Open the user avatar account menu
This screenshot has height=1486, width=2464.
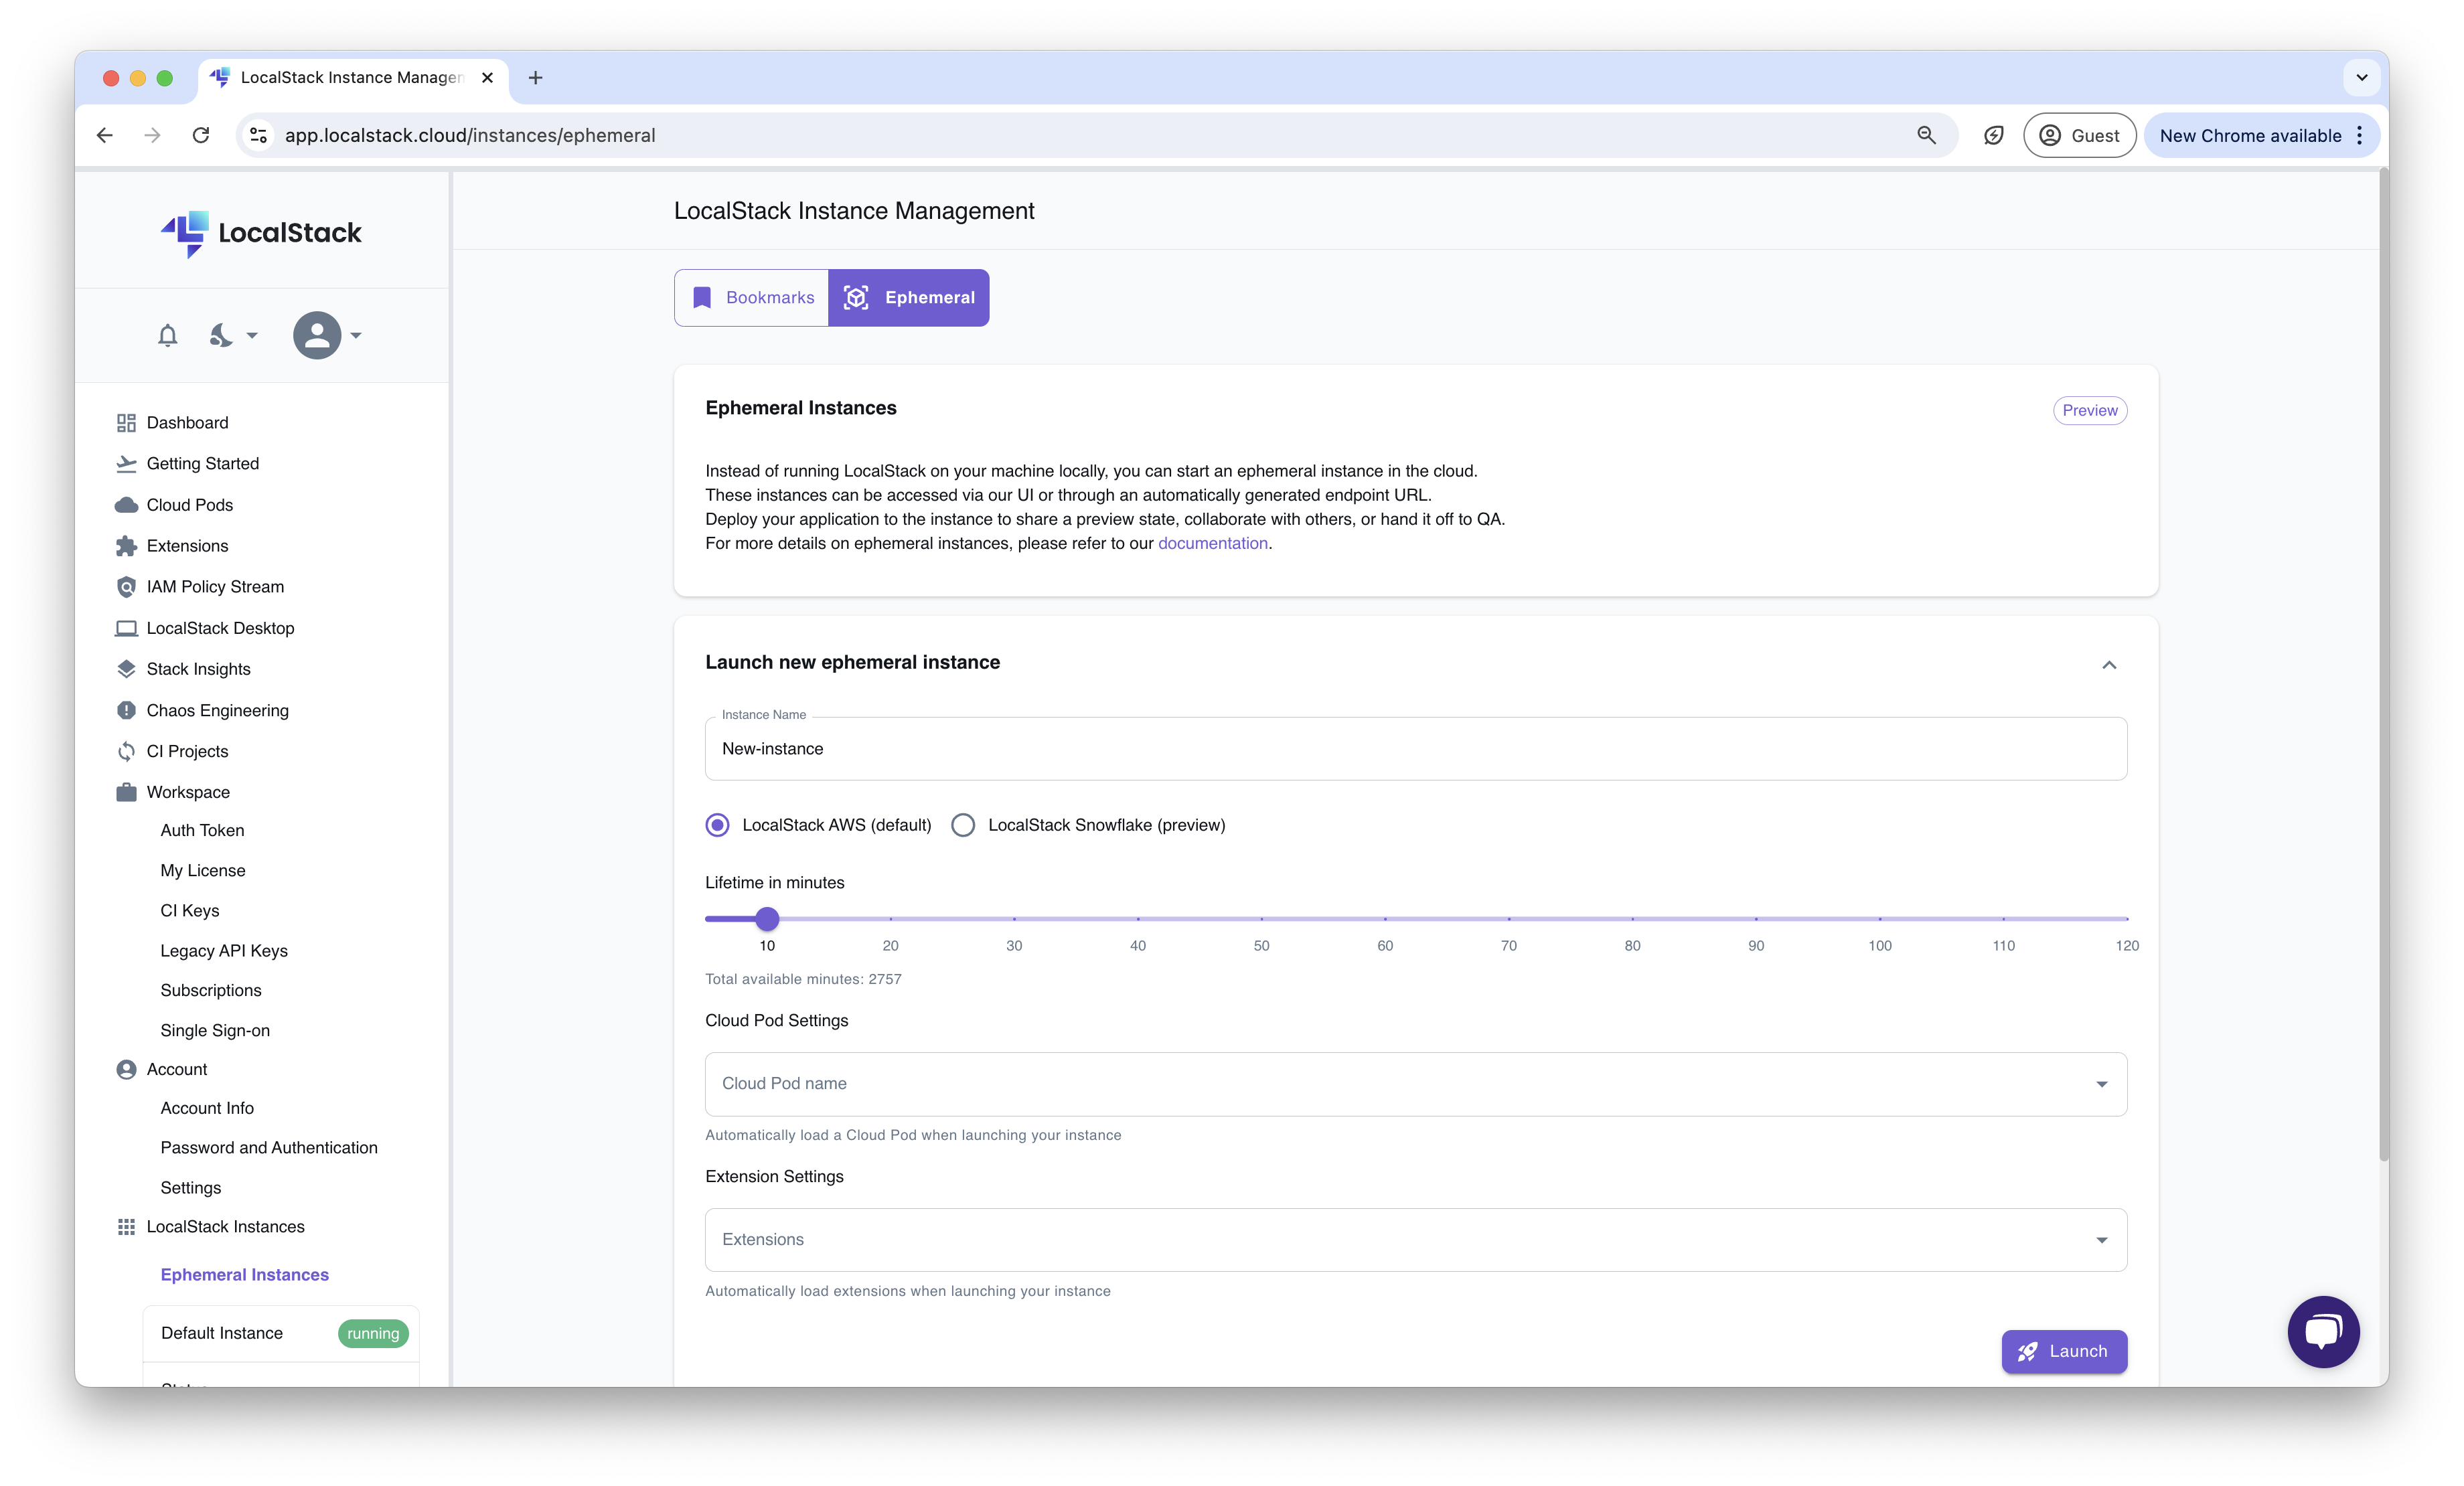(317, 335)
